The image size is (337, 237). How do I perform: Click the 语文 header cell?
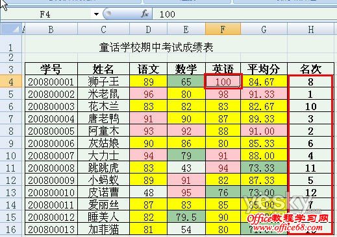tap(148, 69)
